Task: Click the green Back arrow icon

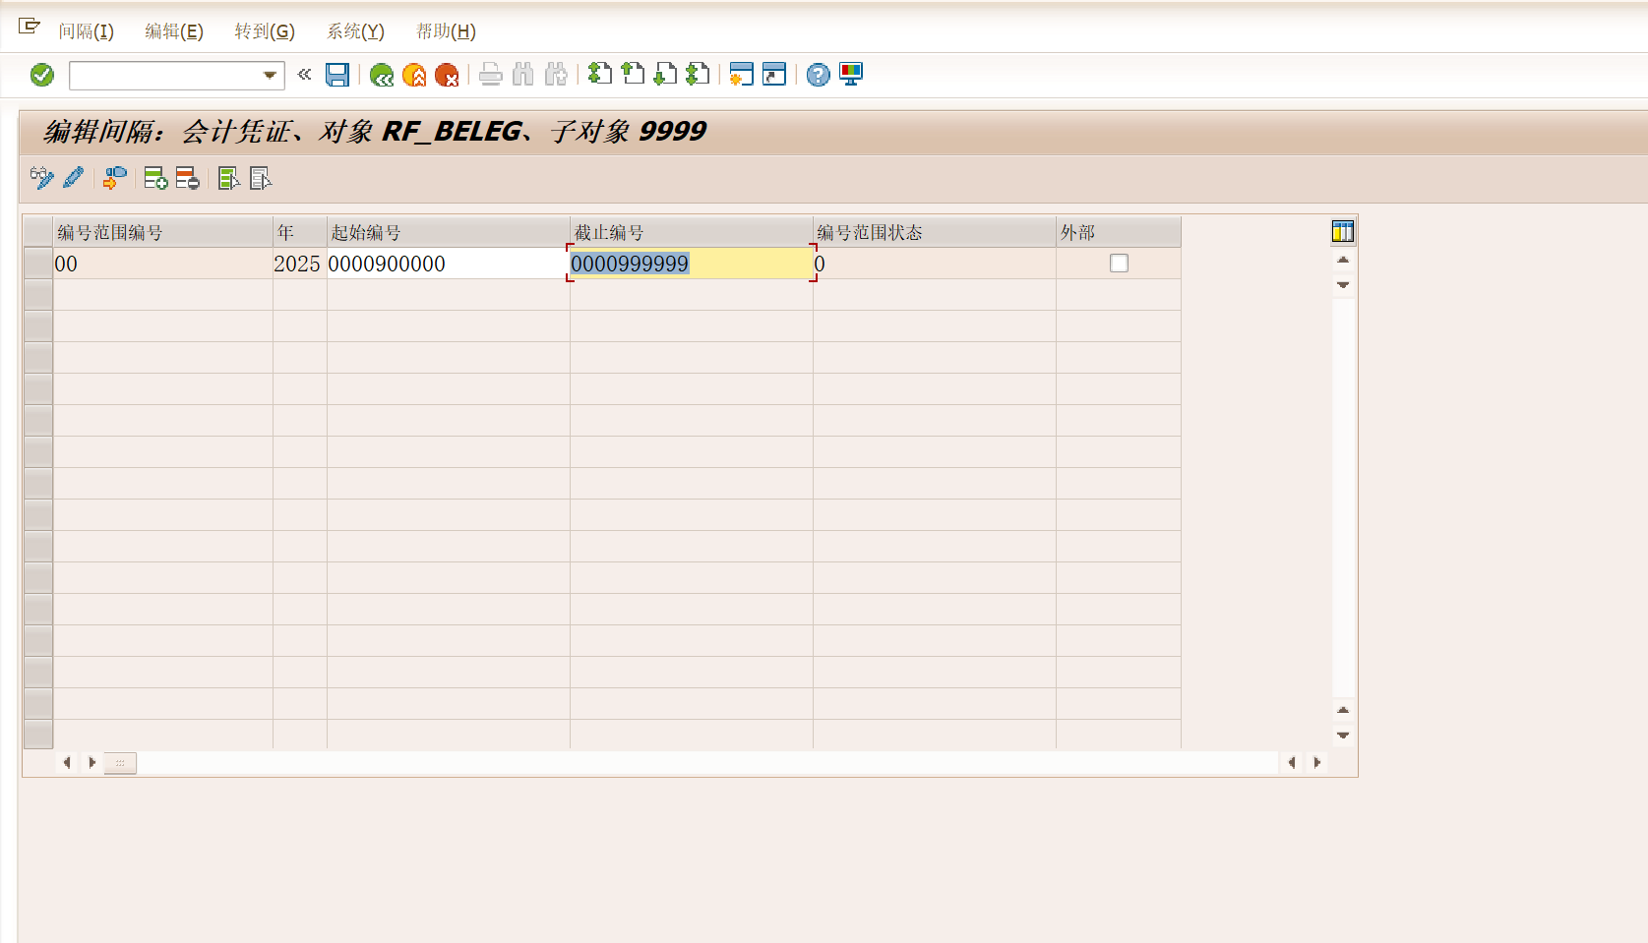Action: click(382, 75)
